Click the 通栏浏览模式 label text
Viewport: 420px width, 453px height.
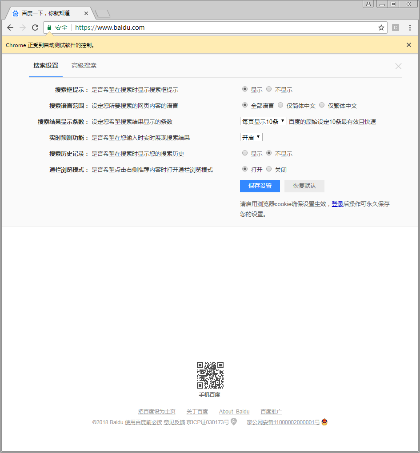pos(68,170)
